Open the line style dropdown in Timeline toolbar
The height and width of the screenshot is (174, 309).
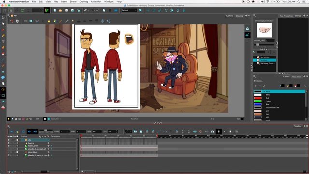pos(127,131)
